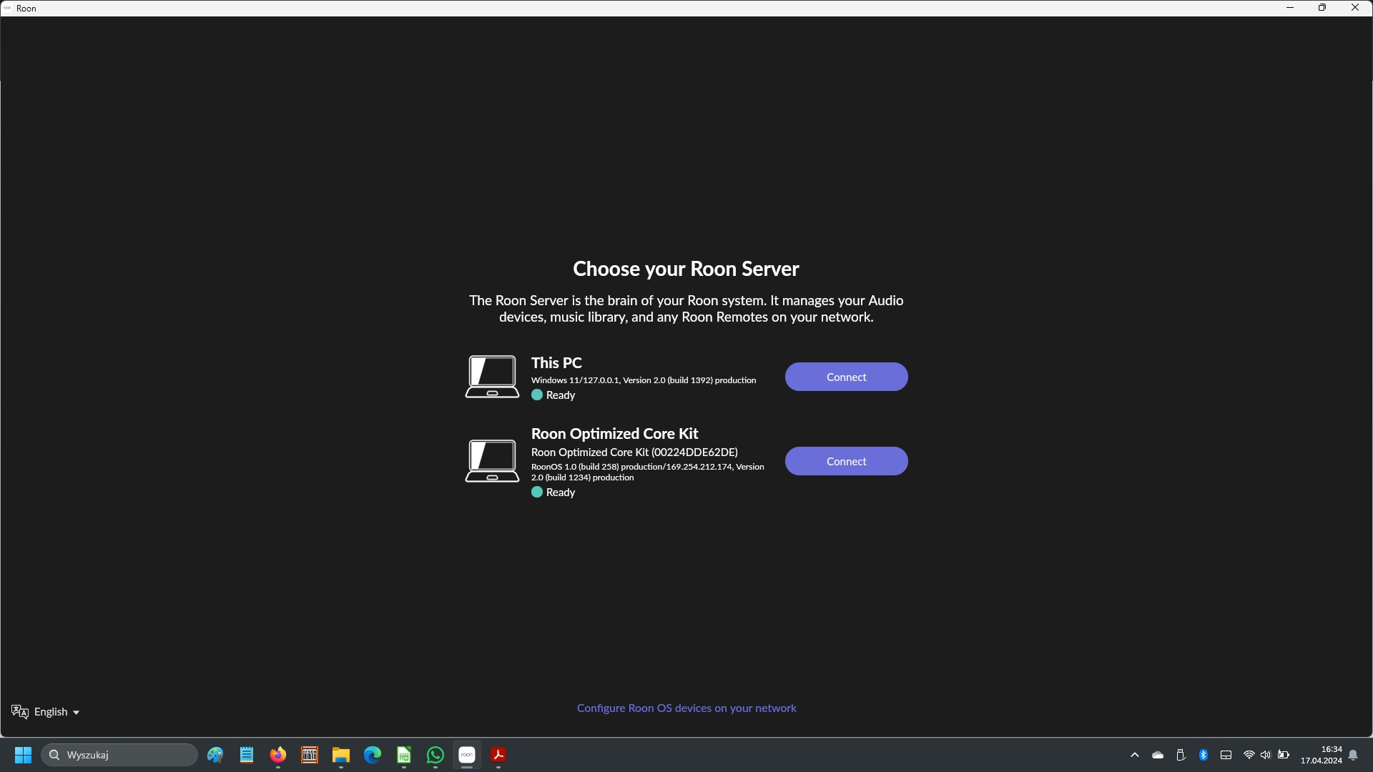Screen dimensions: 1373x772
Task: Click the volume speaker tray icon
Action: click(1266, 755)
